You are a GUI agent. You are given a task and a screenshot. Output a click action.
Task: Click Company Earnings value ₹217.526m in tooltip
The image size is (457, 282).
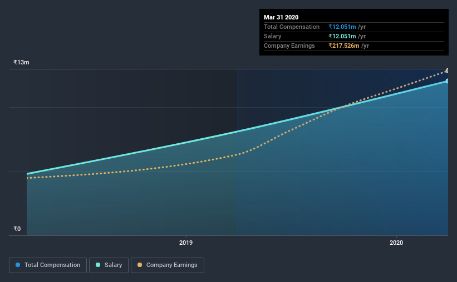[344, 46]
